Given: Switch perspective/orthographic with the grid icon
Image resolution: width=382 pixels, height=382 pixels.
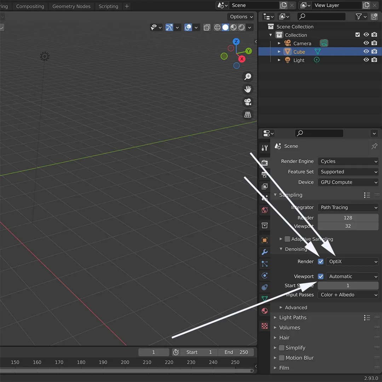Looking at the screenshot, I should coord(248,114).
